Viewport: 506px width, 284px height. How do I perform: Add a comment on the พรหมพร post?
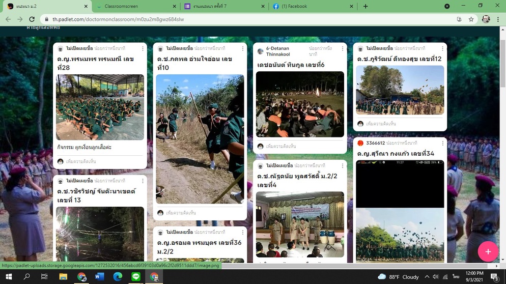pos(80,161)
